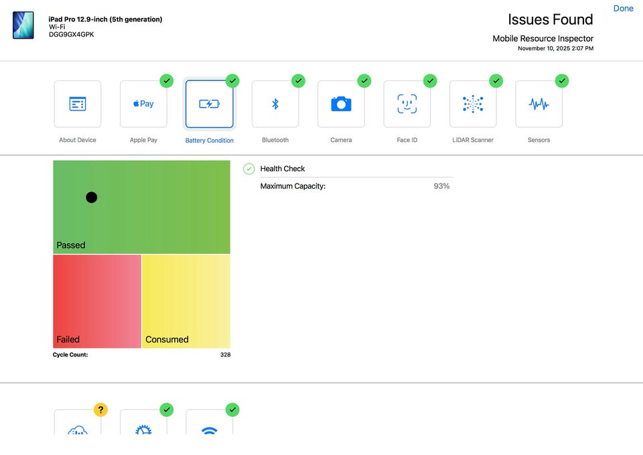The width and height of the screenshot is (643, 455).
Task: Click the cycle count value 328
Action: (225, 355)
